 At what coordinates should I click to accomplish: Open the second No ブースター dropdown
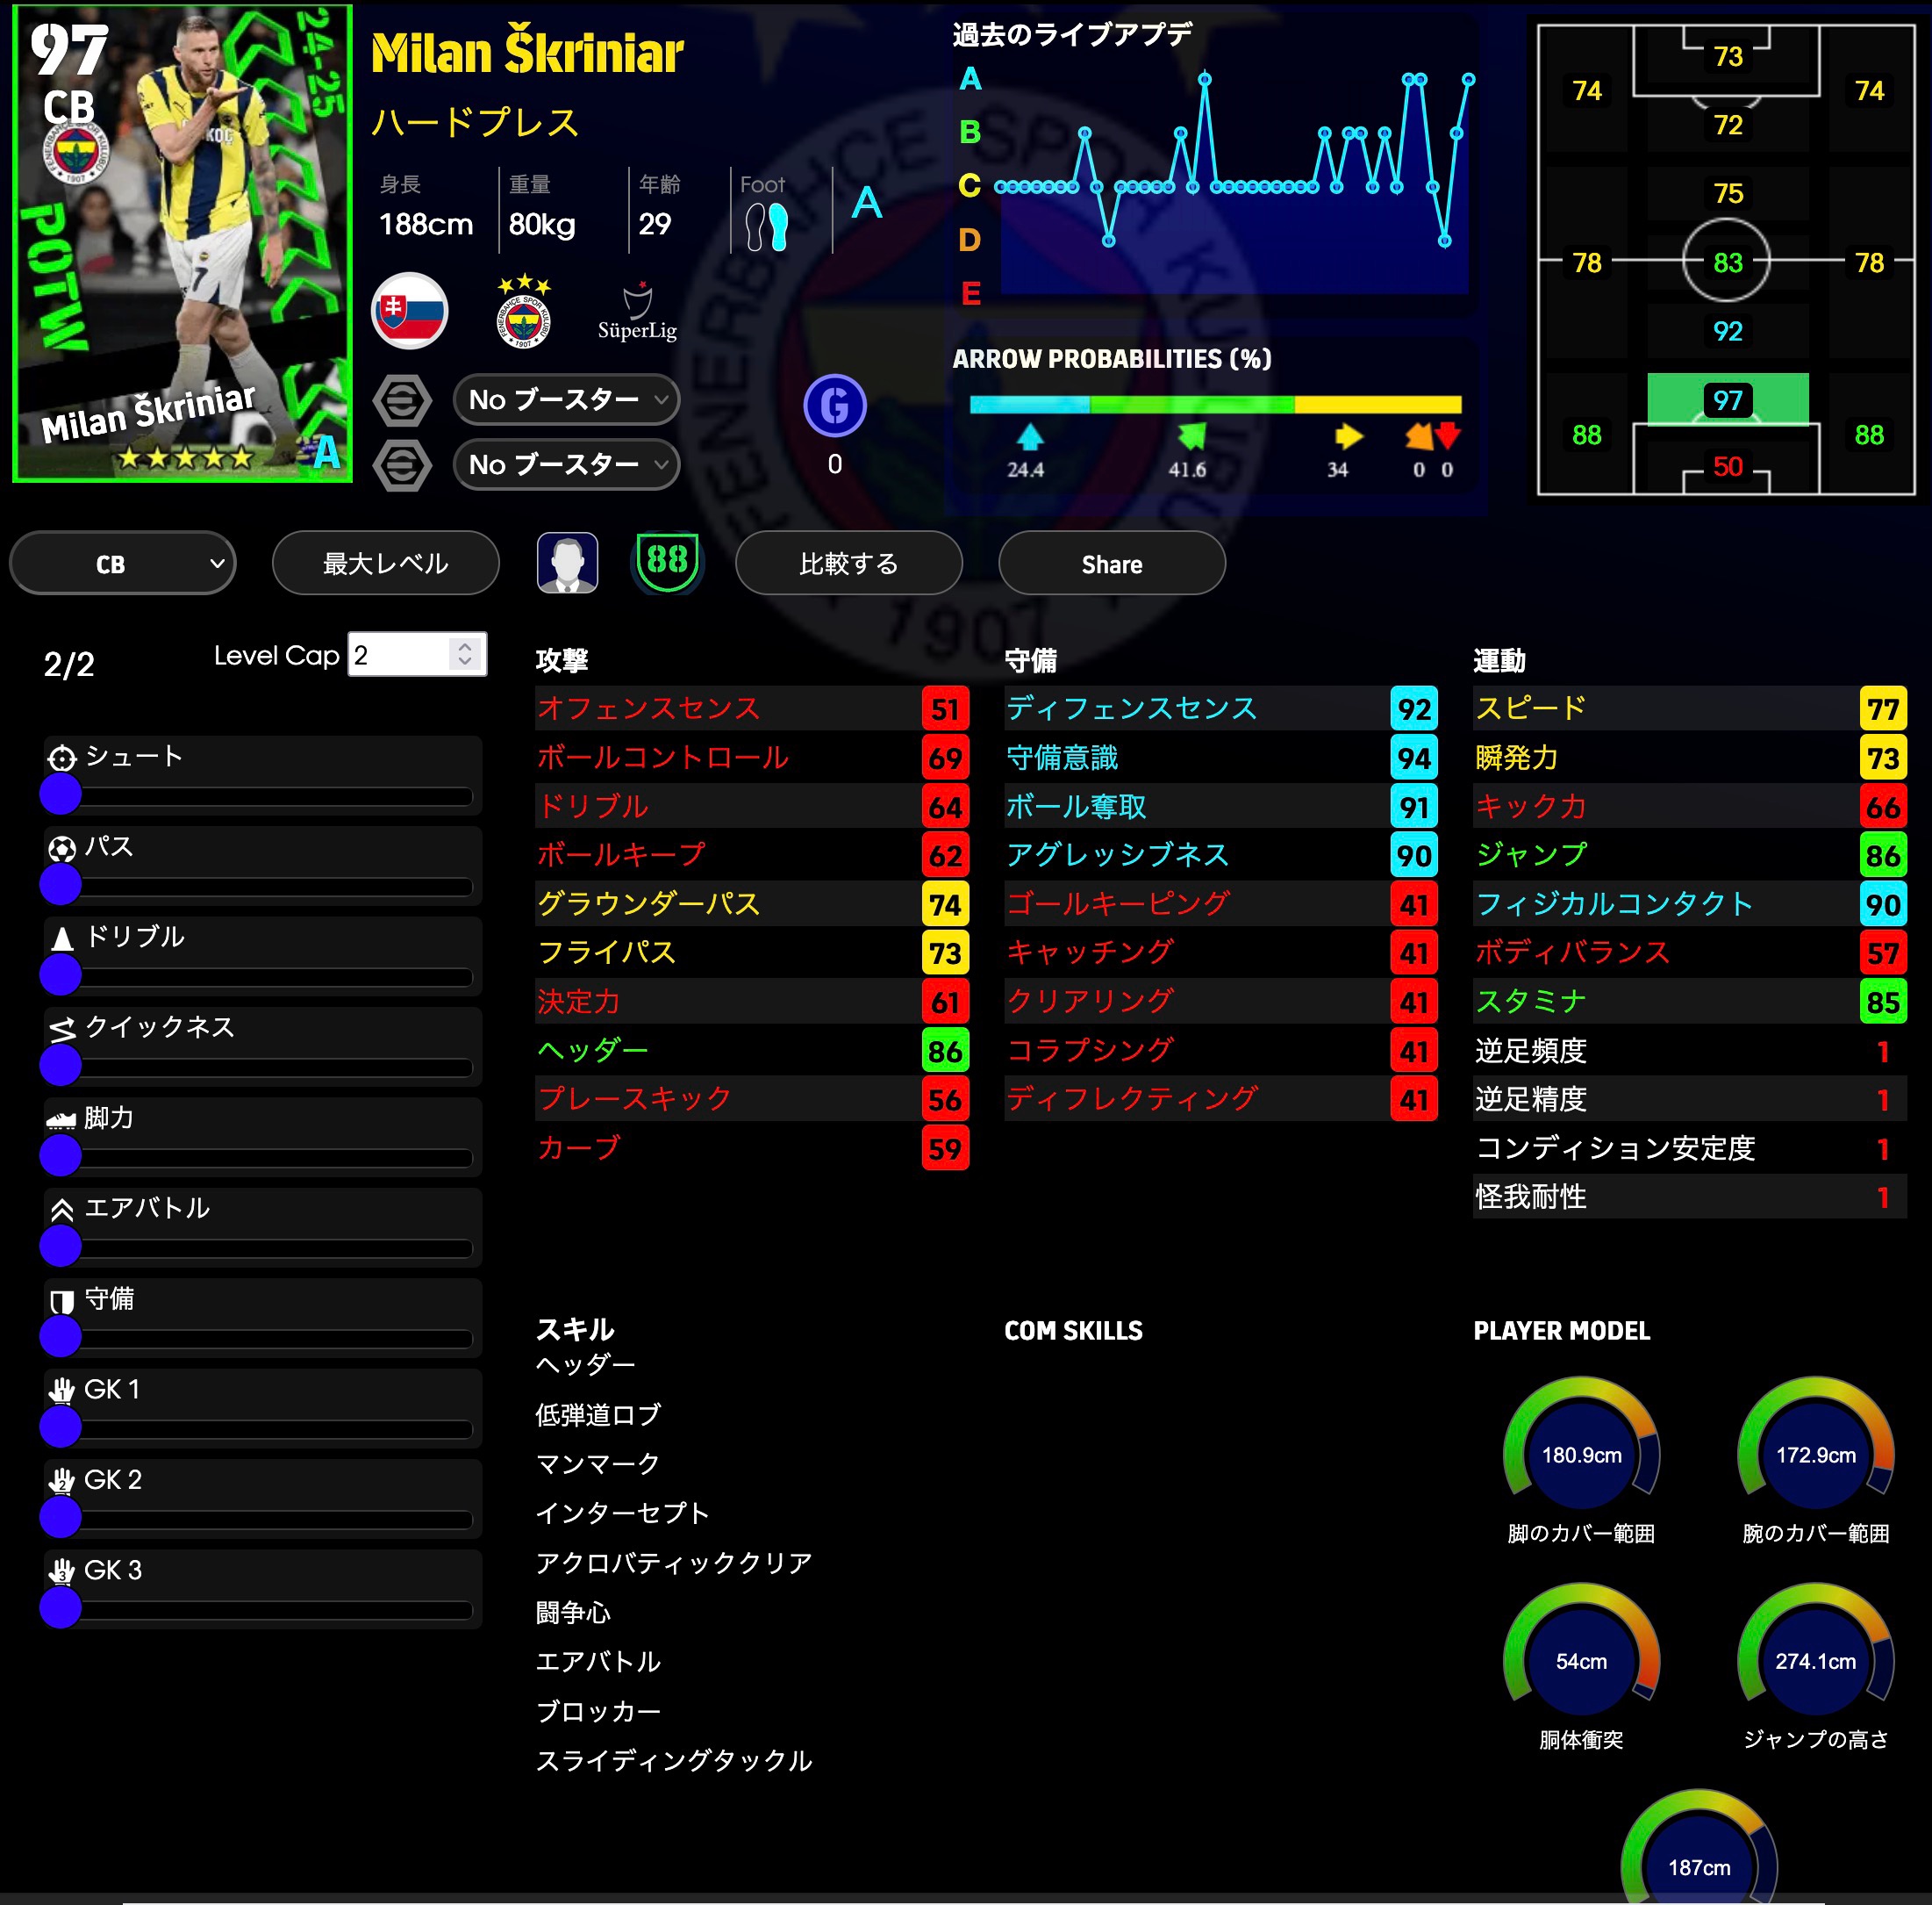point(566,465)
